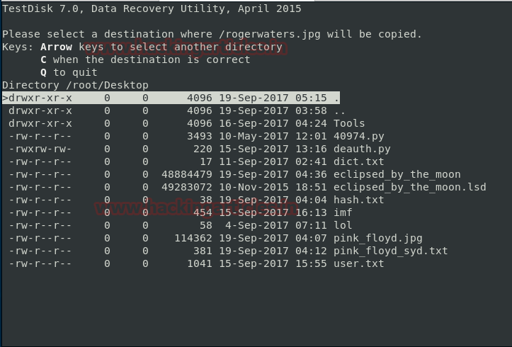Click the eclipsed_by_the_moon file entry

[234, 174]
